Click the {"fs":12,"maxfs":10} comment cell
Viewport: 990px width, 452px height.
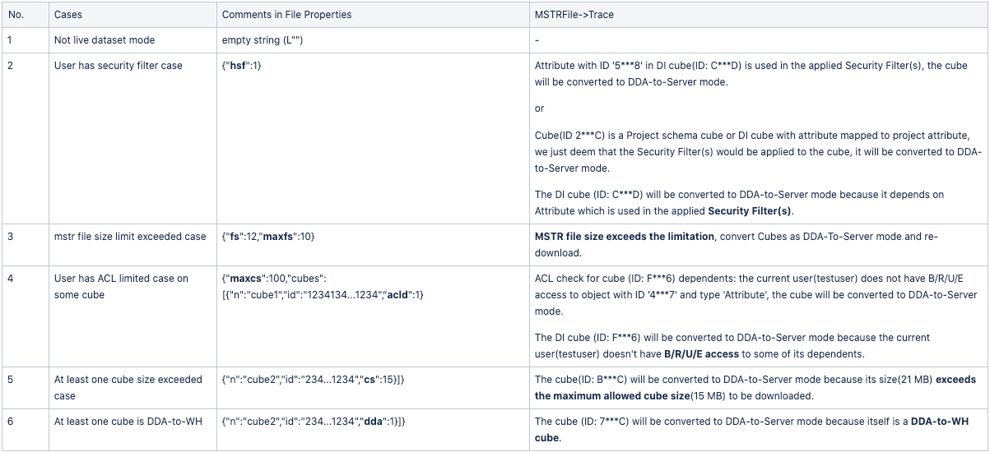(268, 237)
